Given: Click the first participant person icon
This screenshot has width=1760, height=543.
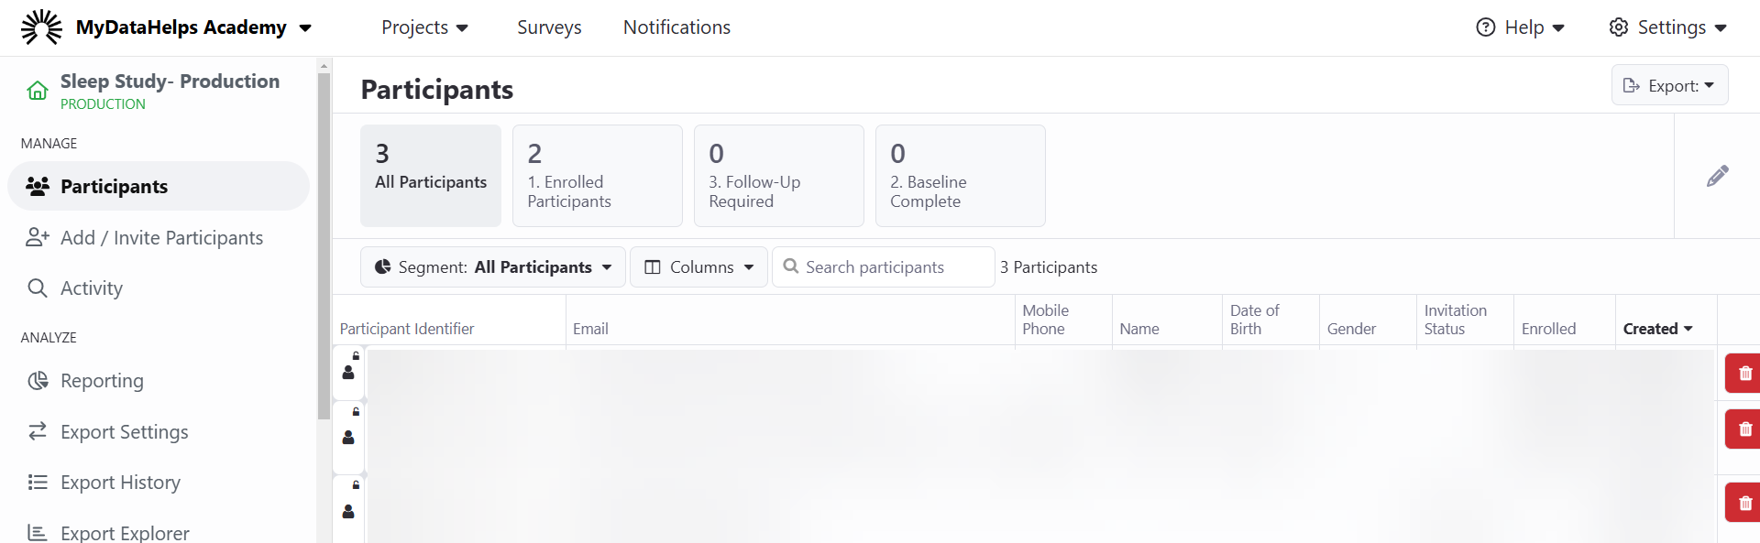Looking at the screenshot, I should 348,373.
